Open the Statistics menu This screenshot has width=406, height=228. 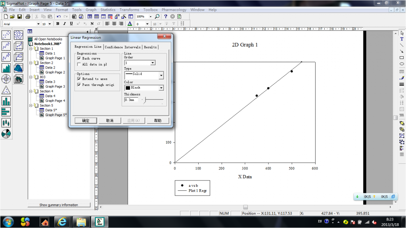coord(108,9)
